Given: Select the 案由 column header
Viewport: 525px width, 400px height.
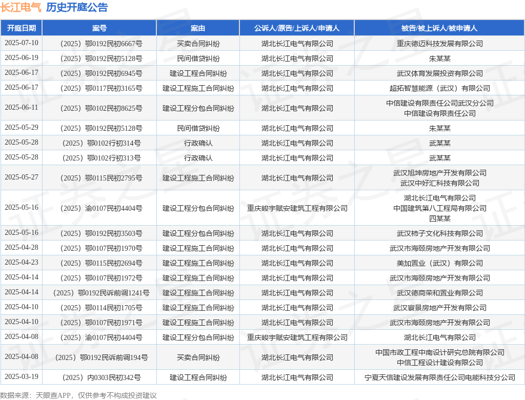Looking at the screenshot, I should click(x=198, y=28).
